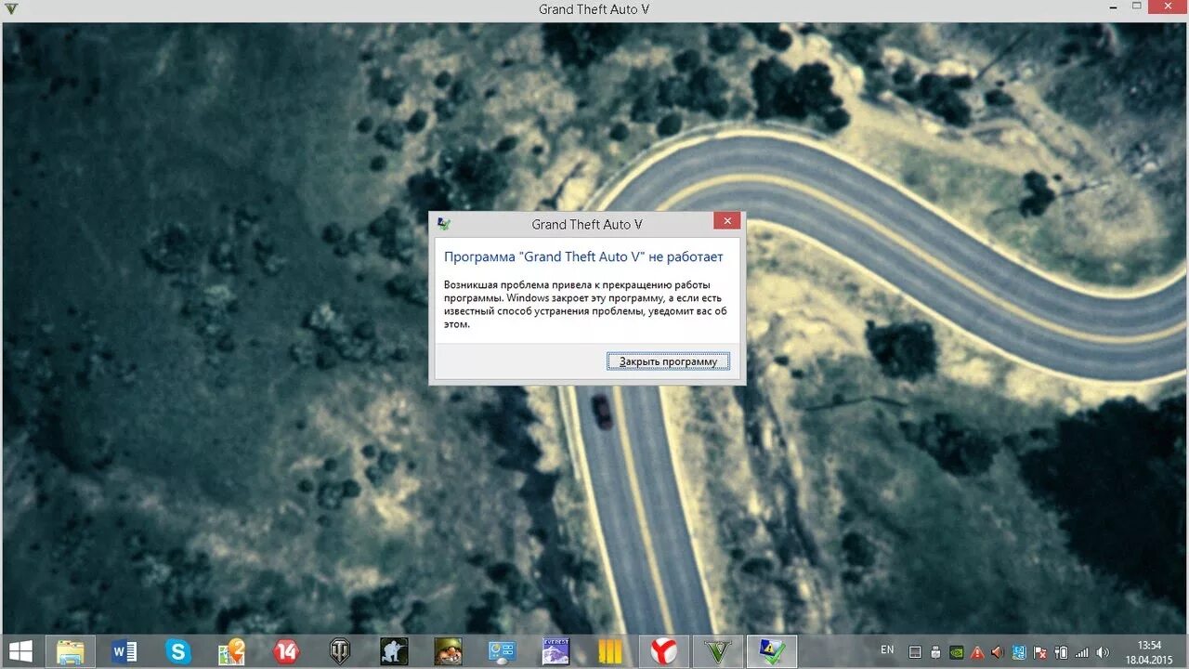The width and height of the screenshot is (1189, 669).
Task: Launch World of Tanks from the taskbar
Action: (340, 652)
